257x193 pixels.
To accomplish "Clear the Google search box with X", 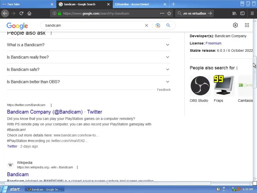I will (147, 25).
